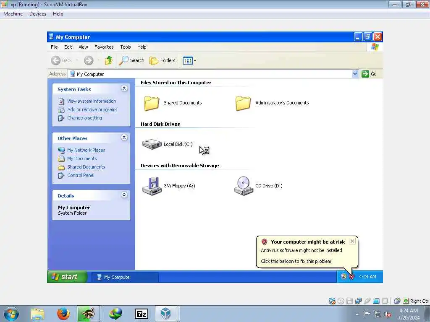Open Shared Documents link in Other Places
Image resolution: width=430 pixels, height=322 pixels.
86,167
